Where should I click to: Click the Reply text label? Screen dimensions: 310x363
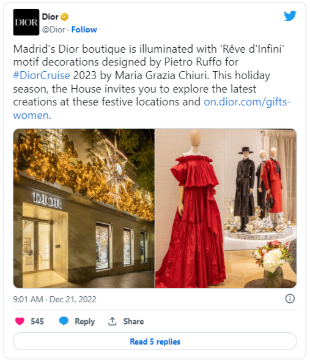pyautogui.click(x=85, y=321)
